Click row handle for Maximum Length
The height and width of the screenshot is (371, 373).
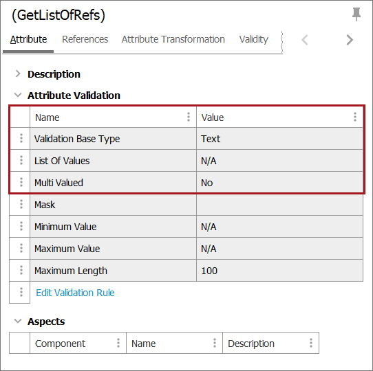[x=21, y=270]
